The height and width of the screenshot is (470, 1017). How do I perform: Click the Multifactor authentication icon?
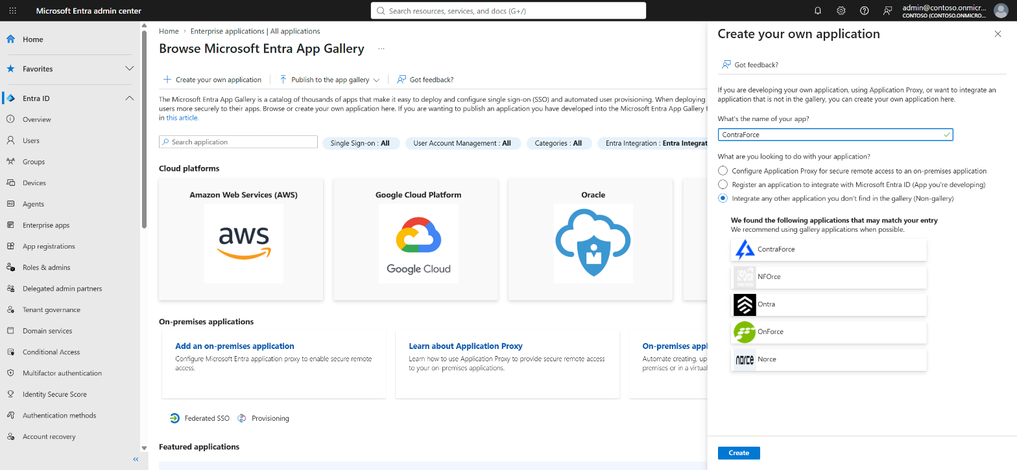tap(10, 373)
